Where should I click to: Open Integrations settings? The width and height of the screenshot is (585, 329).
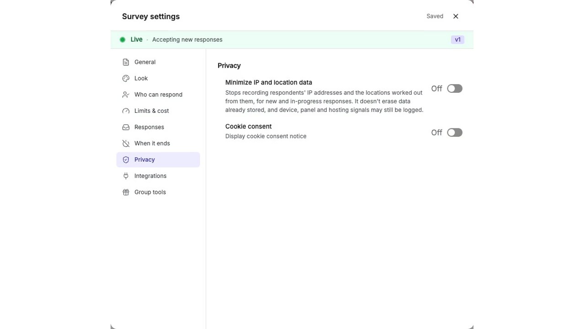coord(158,176)
